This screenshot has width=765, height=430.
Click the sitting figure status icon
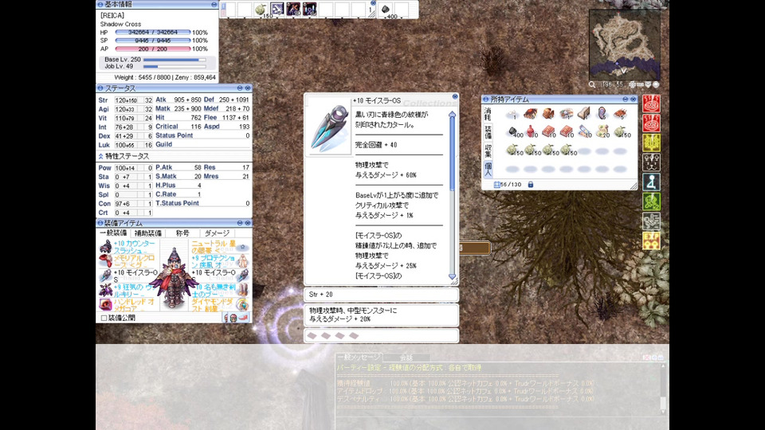pyautogui.click(x=651, y=182)
